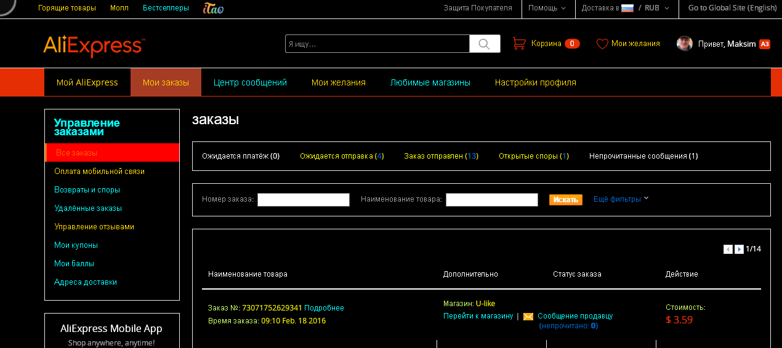Open Центр сообщений tab
Viewport: 782px width, 348px height.
(250, 82)
